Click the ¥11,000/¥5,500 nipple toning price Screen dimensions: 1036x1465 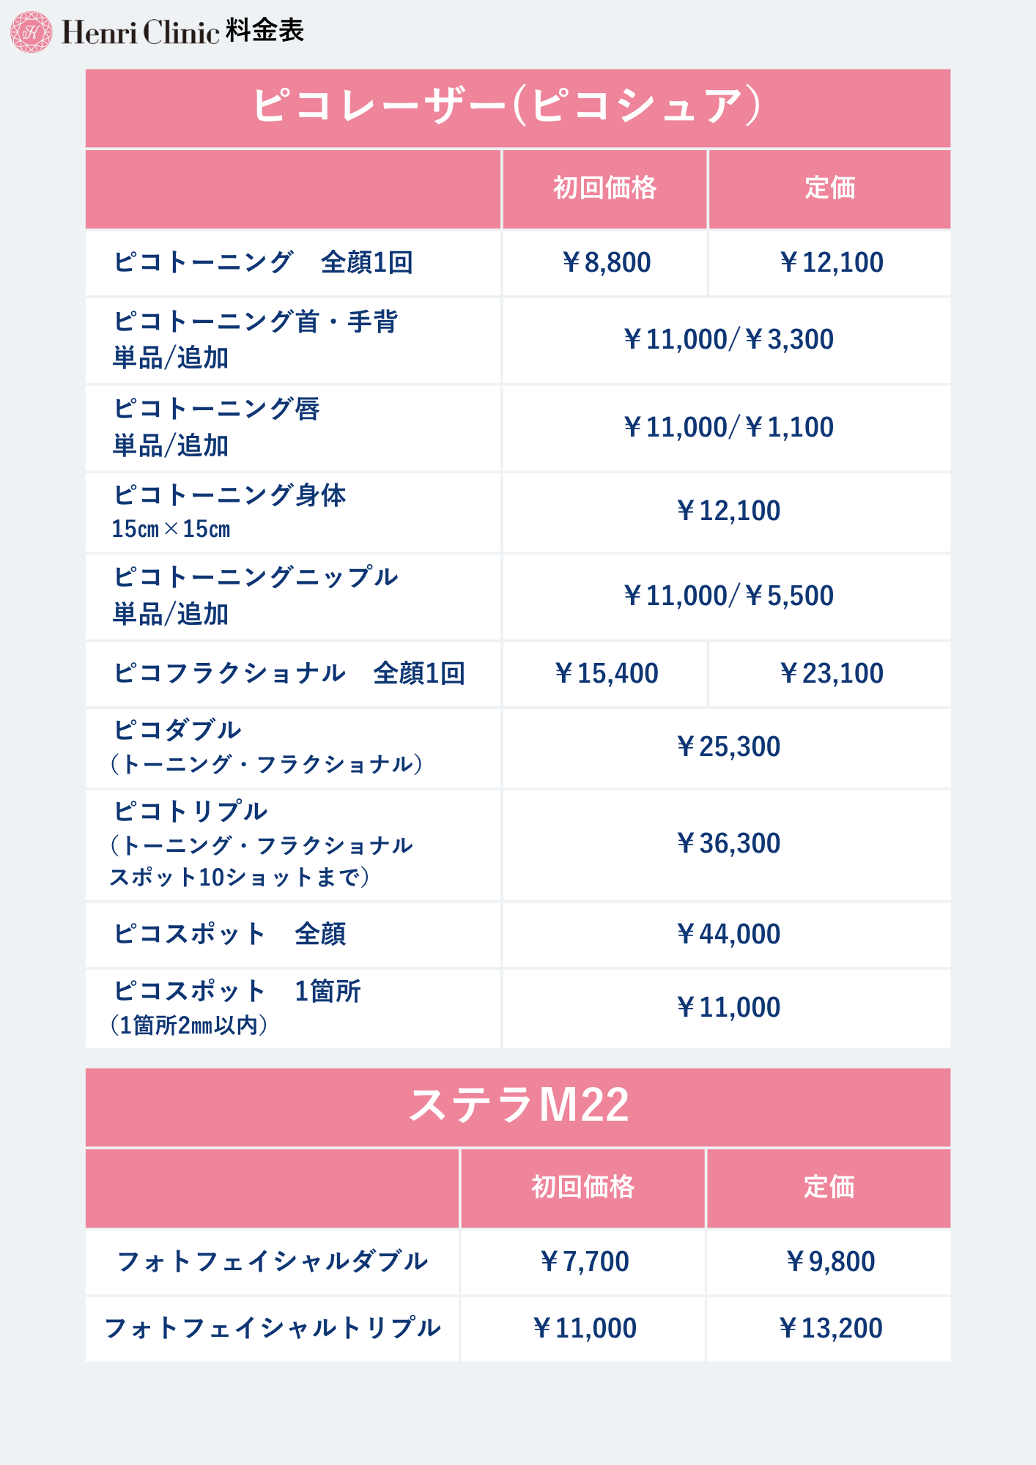click(x=728, y=596)
